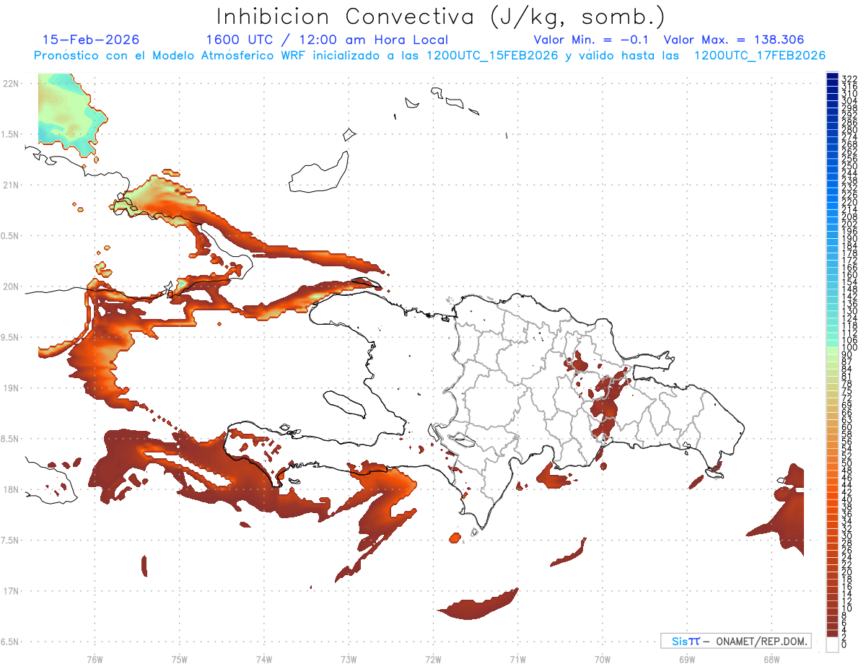This screenshot has height=669, width=866.
Task: Click the '19N' latitude label
Action: click(11, 388)
